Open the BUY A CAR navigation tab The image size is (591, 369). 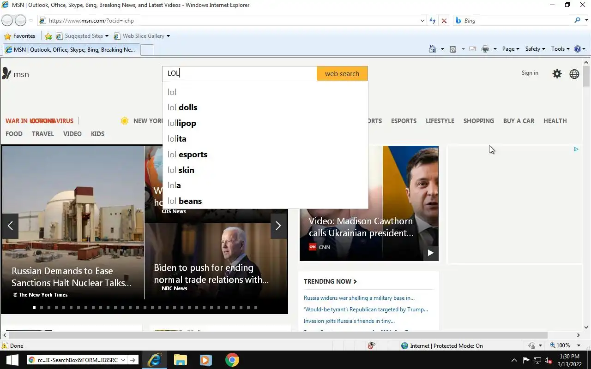coord(519,121)
